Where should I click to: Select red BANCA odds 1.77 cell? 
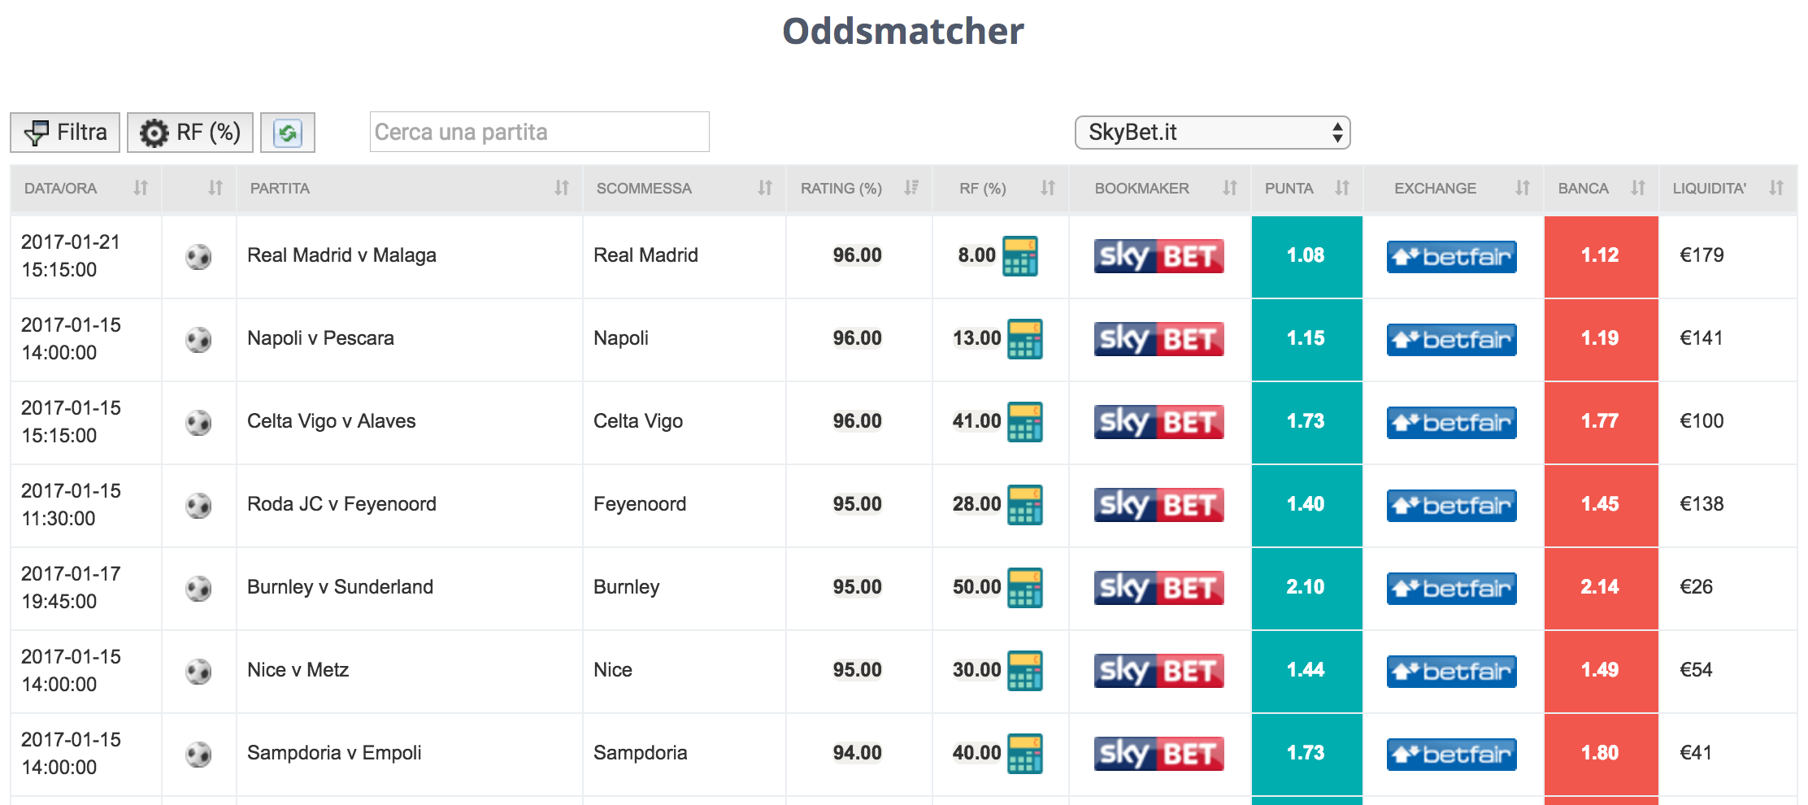pos(1601,422)
